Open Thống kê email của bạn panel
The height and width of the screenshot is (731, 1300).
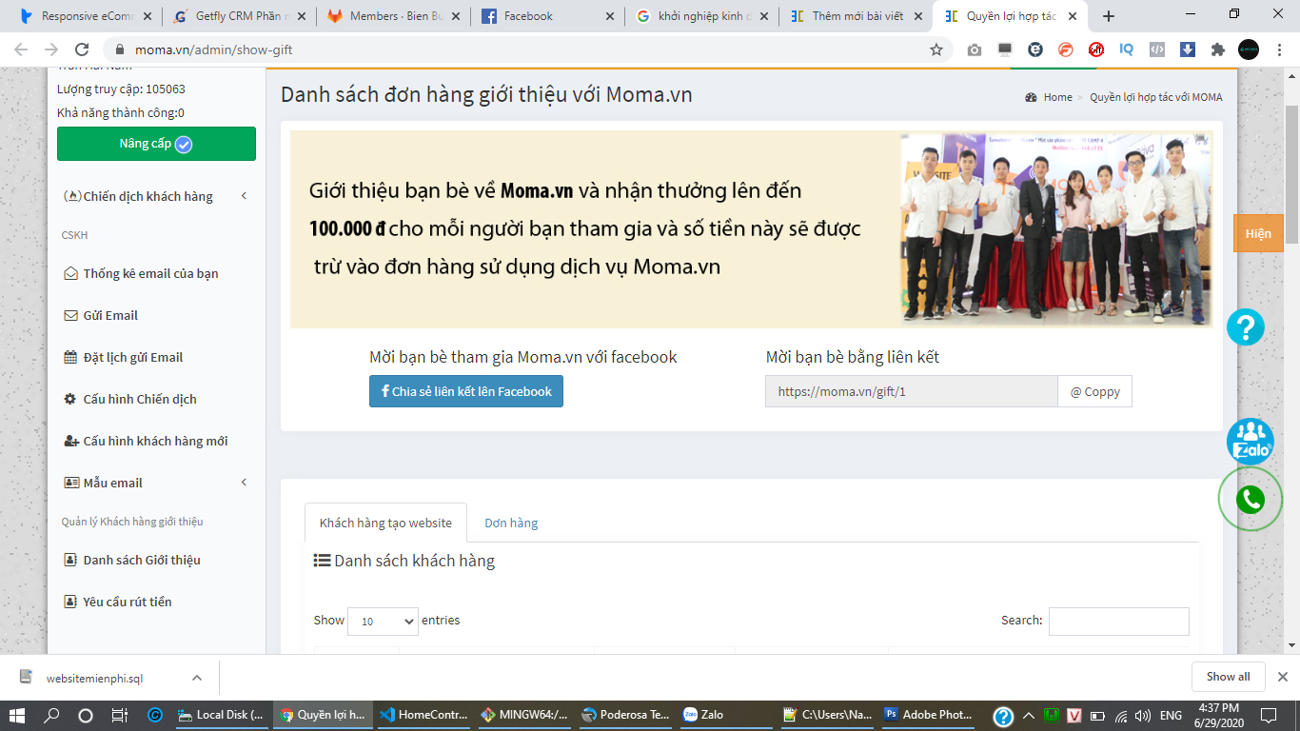(143, 273)
